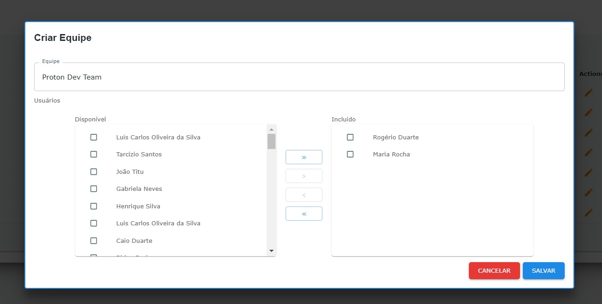Click scrollbar up arrow in Disponível list
This screenshot has height=304, width=602.
pyautogui.click(x=271, y=129)
